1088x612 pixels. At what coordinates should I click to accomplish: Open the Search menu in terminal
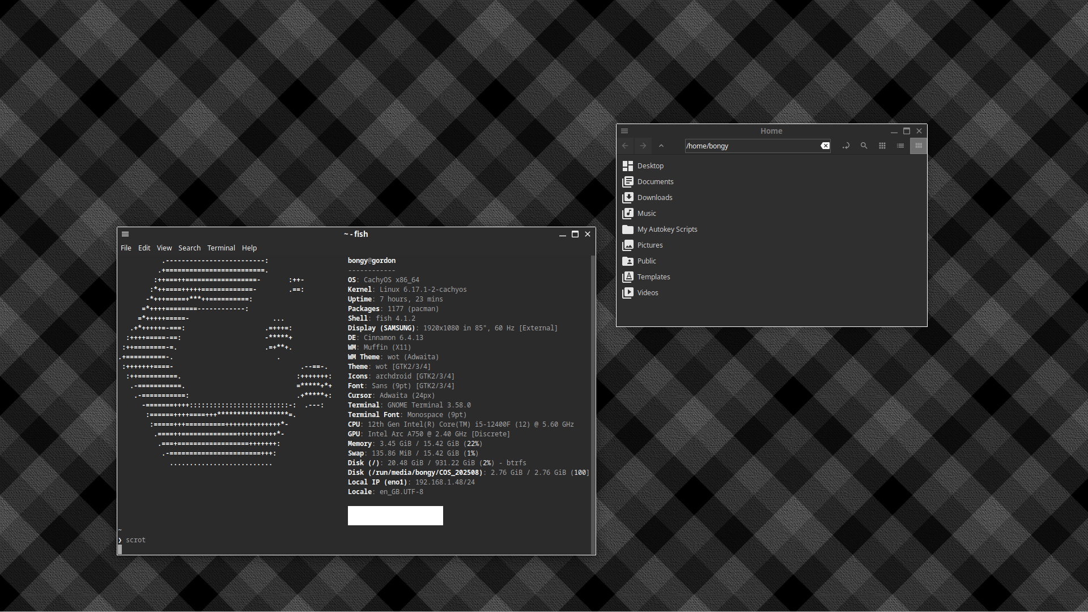[189, 248]
